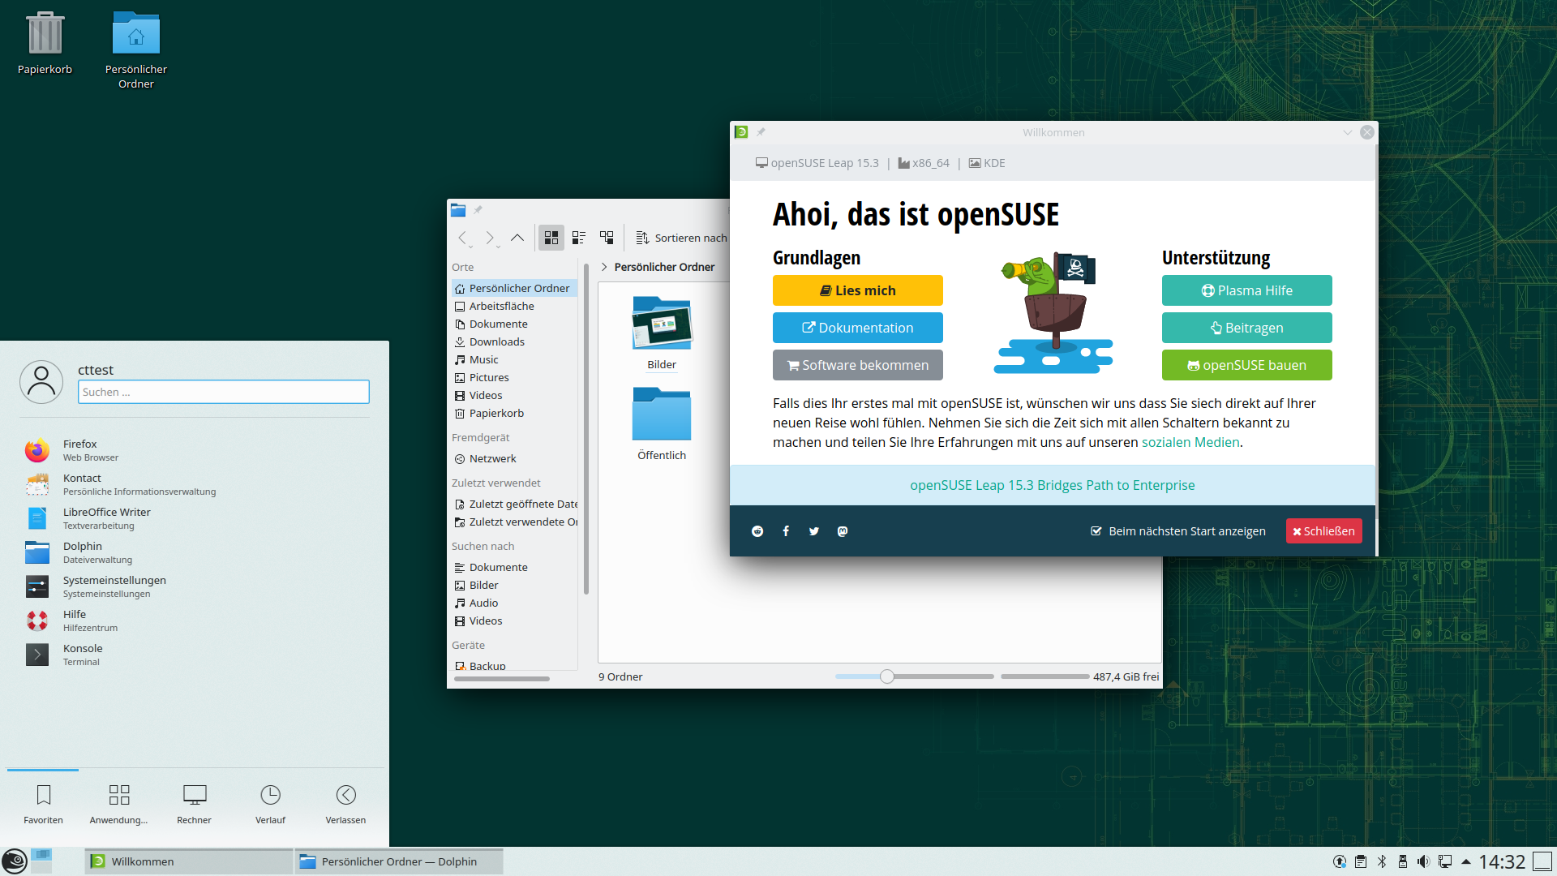Screen dimensions: 1557x876
Task: Click the "Lies mich" button
Action: point(857,290)
